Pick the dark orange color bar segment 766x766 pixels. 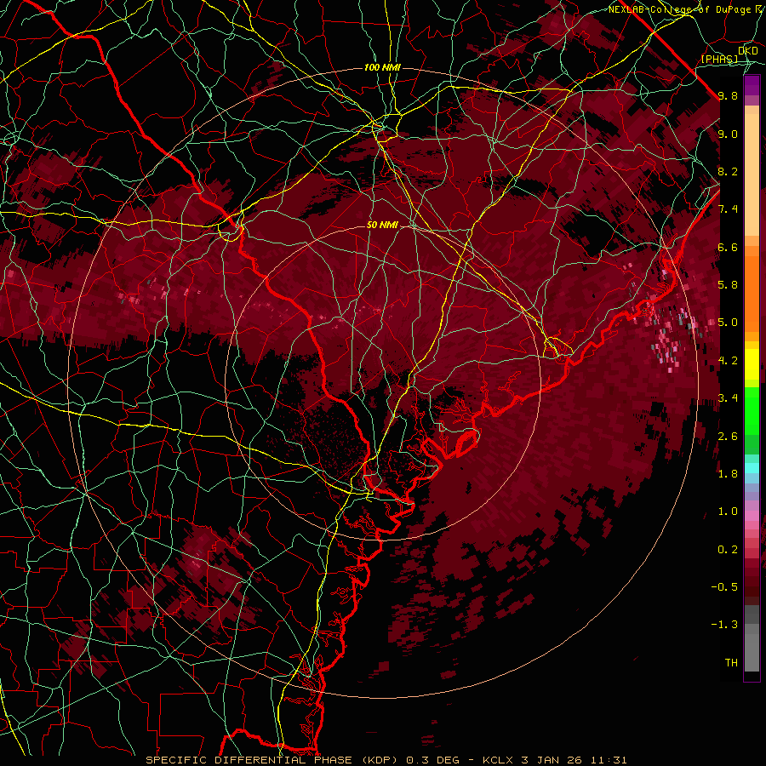[x=752, y=293]
